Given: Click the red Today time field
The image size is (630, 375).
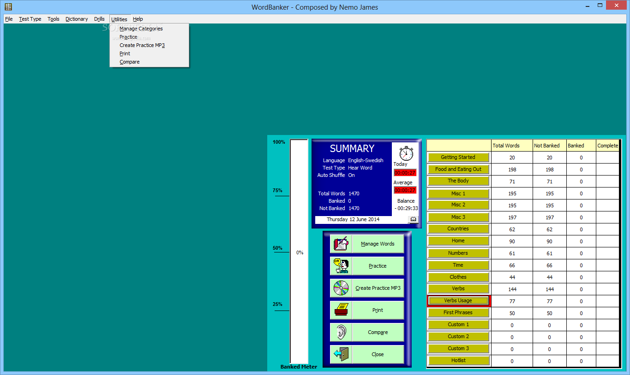Looking at the screenshot, I should (x=405, y=173).
